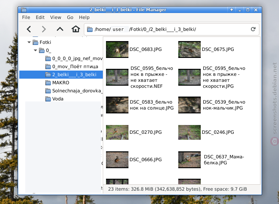The height and width of the screenshot is (204, 279).
Task: Open the Edit menu
Action: 40,17
